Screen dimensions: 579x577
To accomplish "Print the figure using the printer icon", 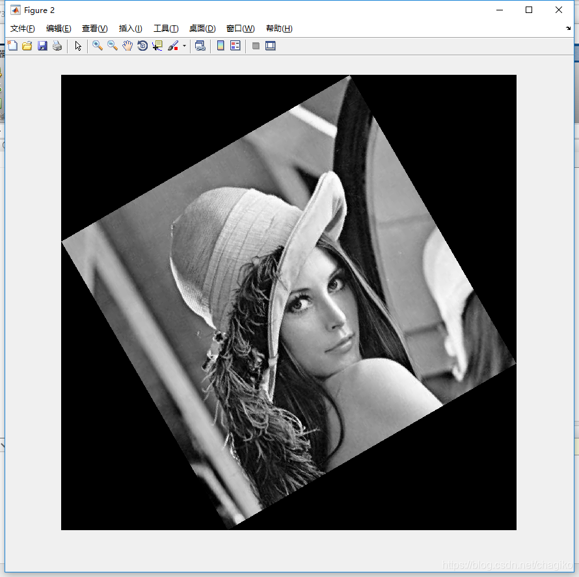I will tap(57, 46).
